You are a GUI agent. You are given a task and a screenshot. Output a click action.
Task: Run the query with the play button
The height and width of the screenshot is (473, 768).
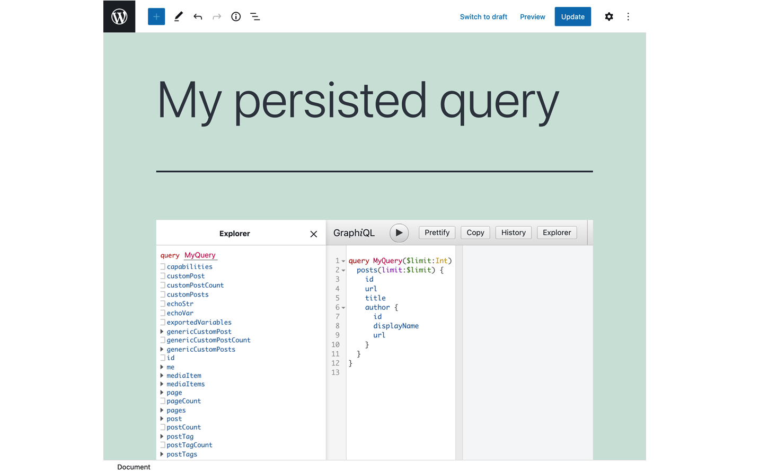(399, 233)
